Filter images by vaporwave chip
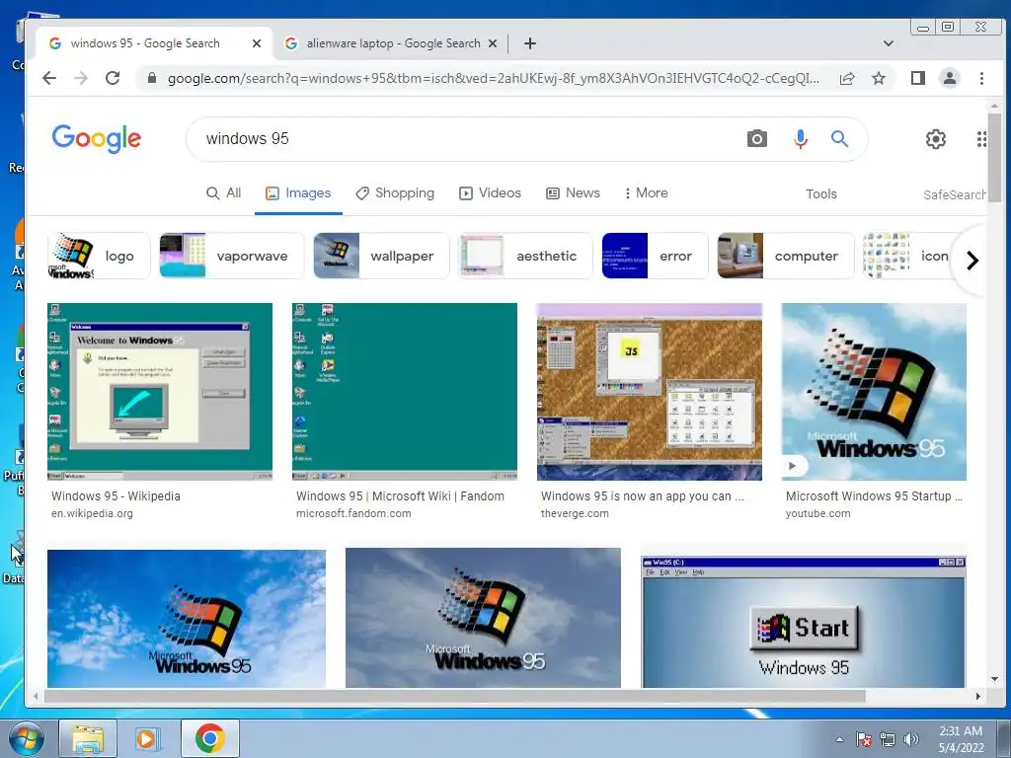 pyautogui.click(x=231, y=256)
